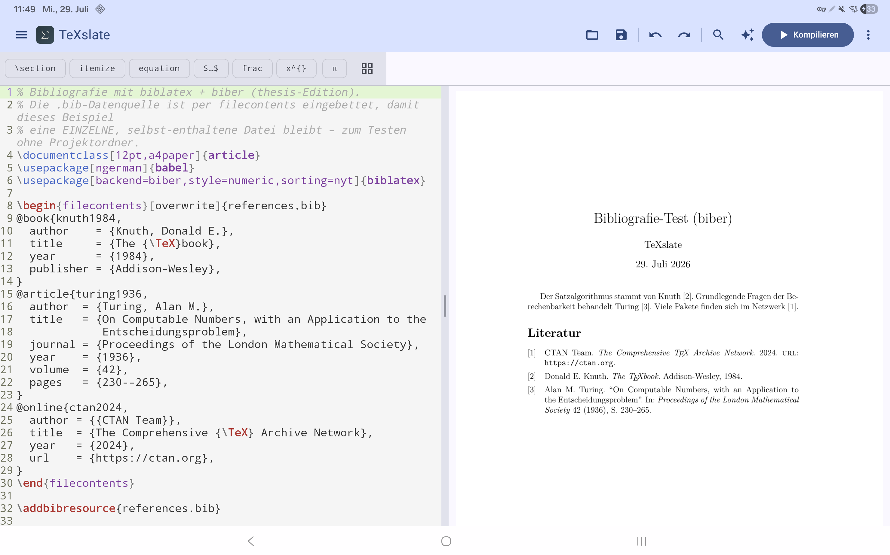Viewport: 890px width, 555px height.
Task: Click the \addbibresource{references.bib} line
Action: 119,508
